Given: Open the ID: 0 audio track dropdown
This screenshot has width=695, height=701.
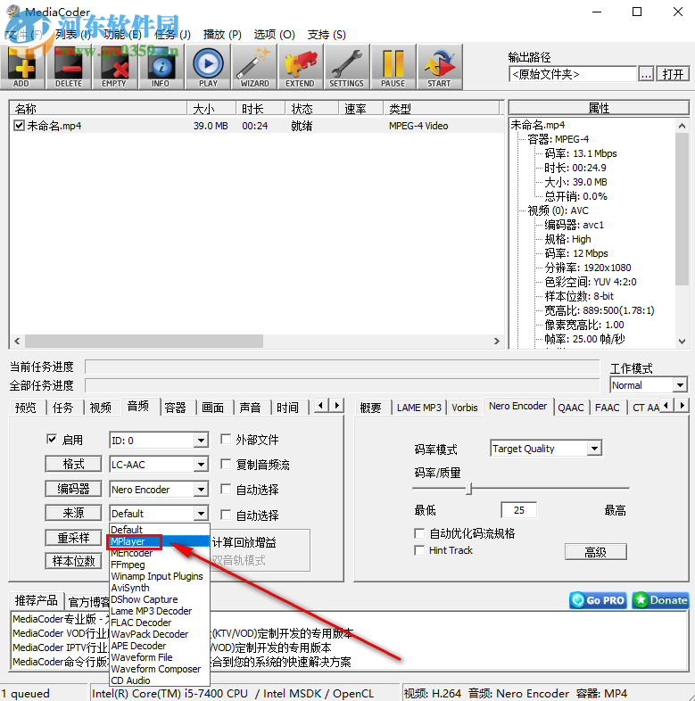Looking at the screenshot, I should (159, 441).
